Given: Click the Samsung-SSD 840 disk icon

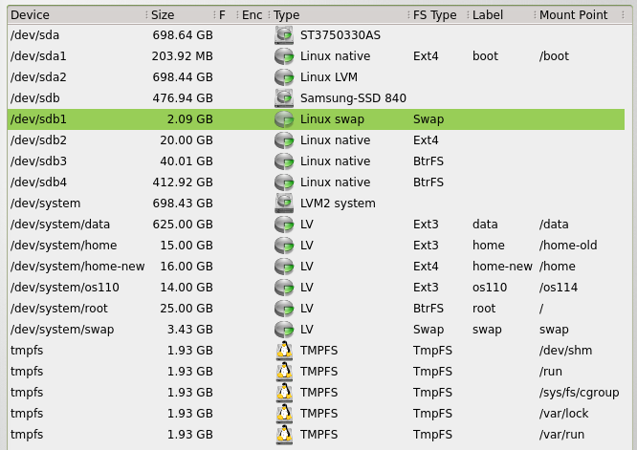Looking at the screenshot, I should [283, 98].
